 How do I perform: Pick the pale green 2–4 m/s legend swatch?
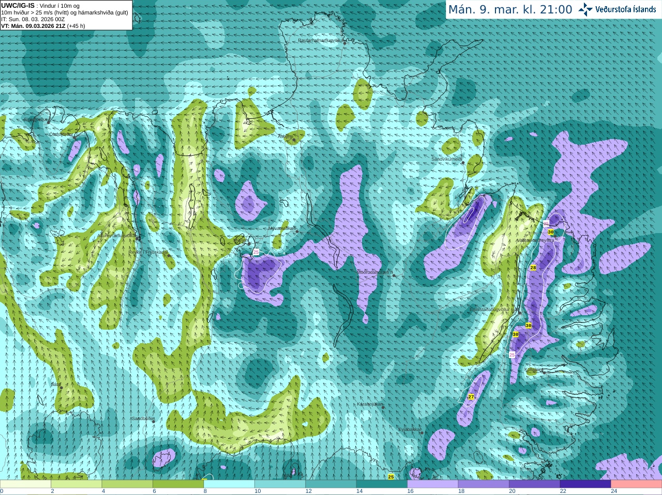pyautogui.click(x=77, y=484)
